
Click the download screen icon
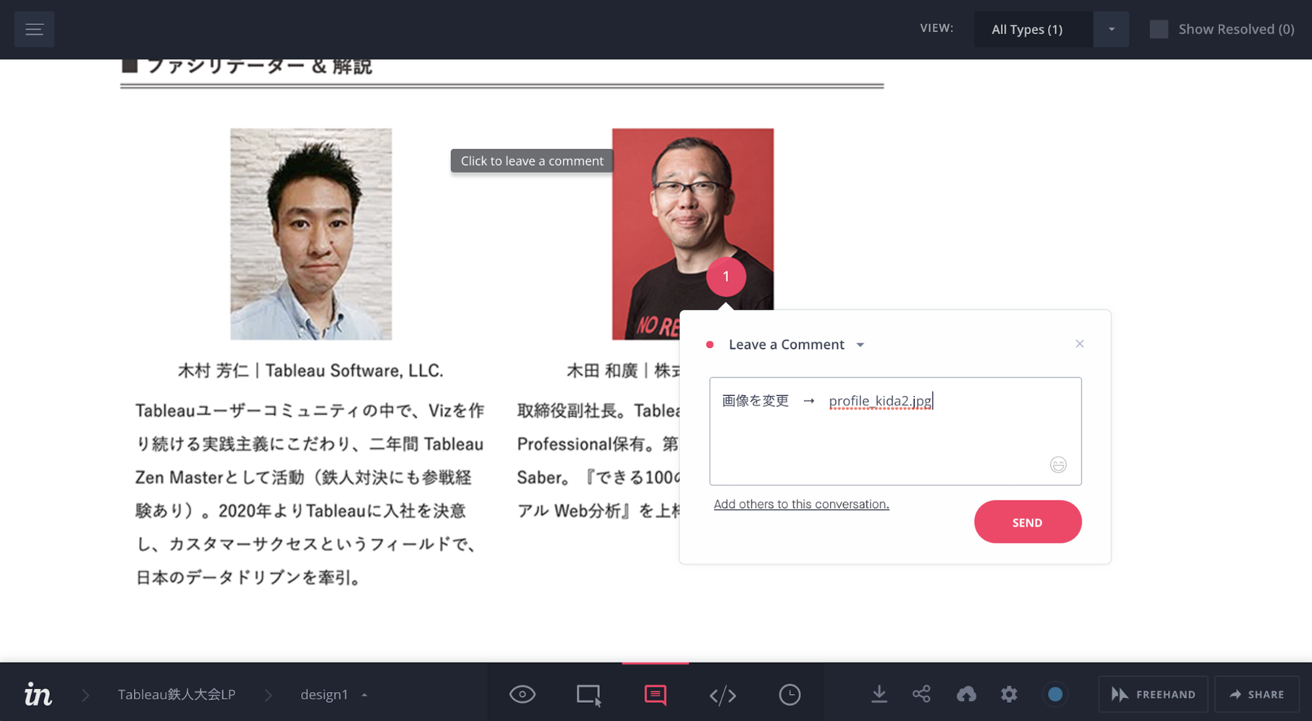tap(879, 694)
